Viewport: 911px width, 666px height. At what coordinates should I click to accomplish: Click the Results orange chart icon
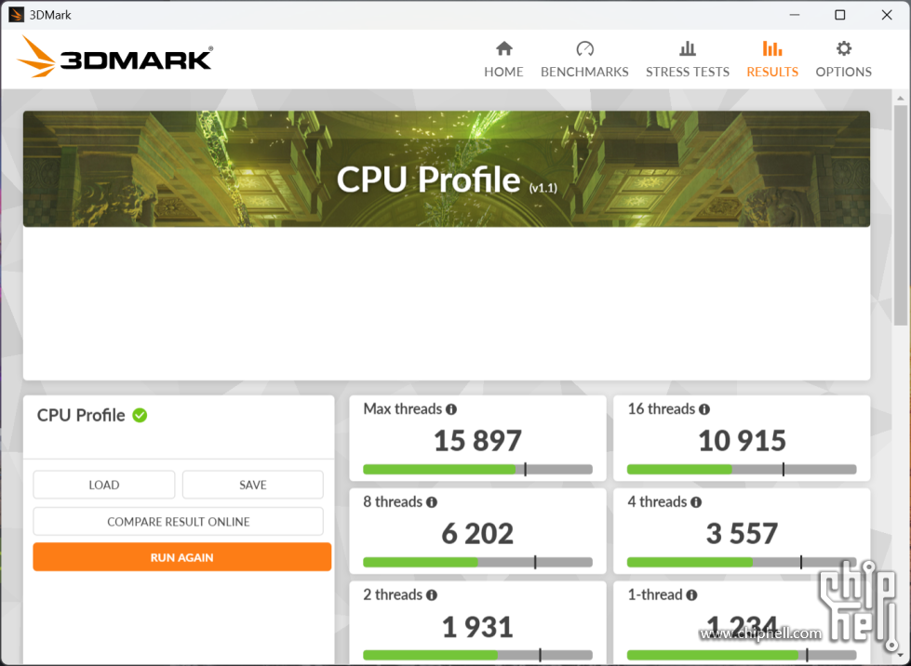point(771,48)
